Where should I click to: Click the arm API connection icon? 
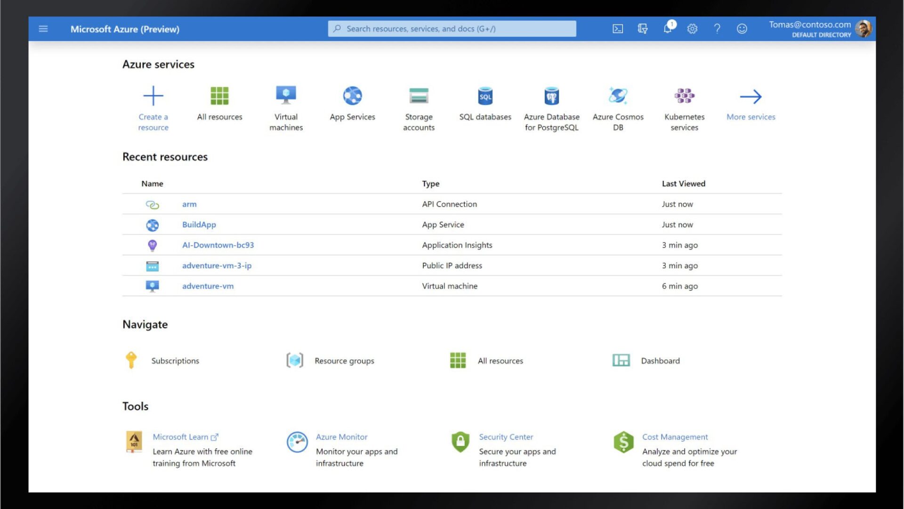(x=152, y=204)
